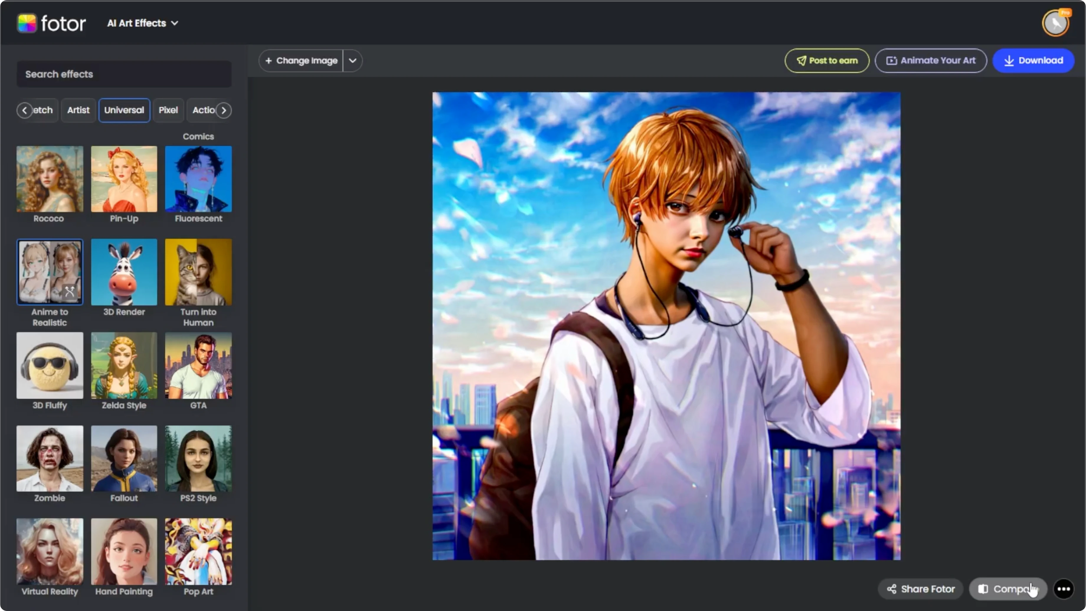Screen dimensions: 1086x611
Task: Select the Fallout effect thumbnail
Action: (124, 459)
